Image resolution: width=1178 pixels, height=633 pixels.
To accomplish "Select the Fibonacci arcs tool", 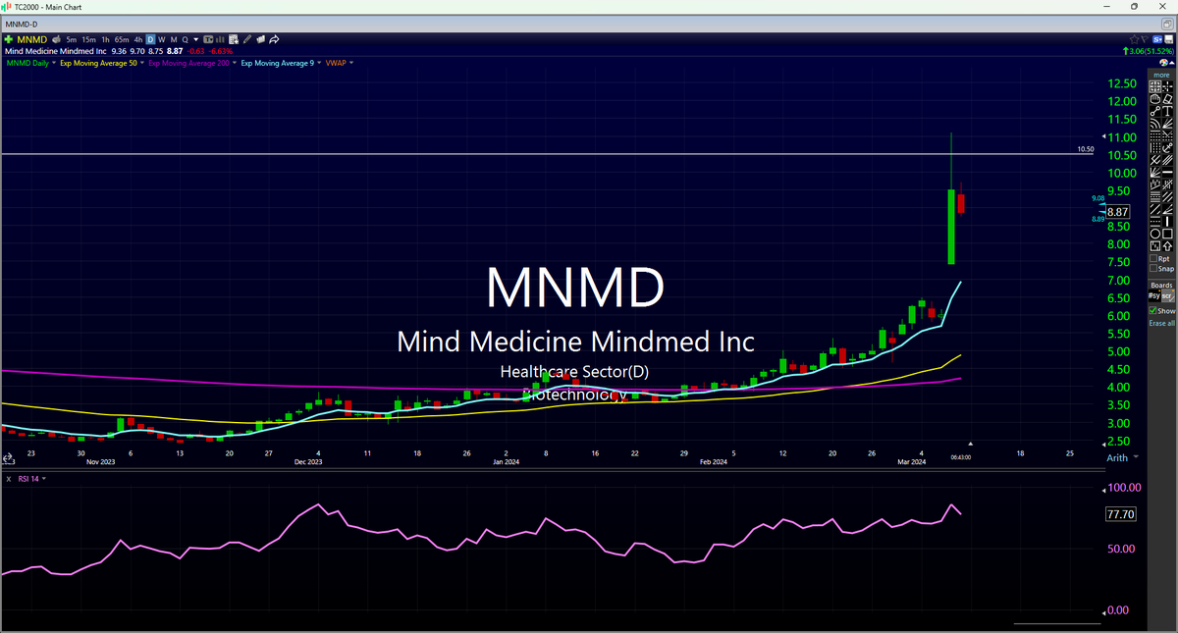I will click(x=1155, y=122).
